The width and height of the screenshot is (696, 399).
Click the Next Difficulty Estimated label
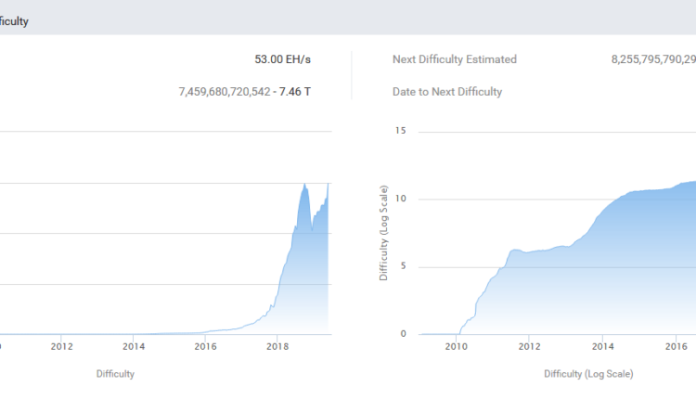pyautogui.click(x=455, y=59)
